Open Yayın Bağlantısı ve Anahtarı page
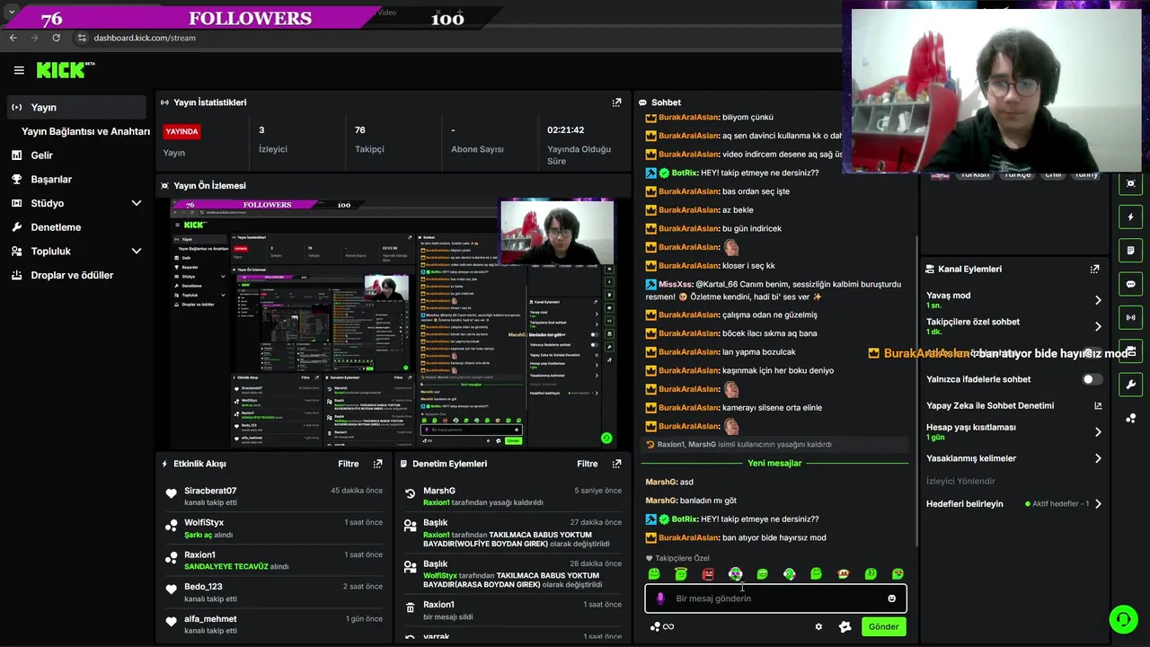 click(x=85, y=131)
